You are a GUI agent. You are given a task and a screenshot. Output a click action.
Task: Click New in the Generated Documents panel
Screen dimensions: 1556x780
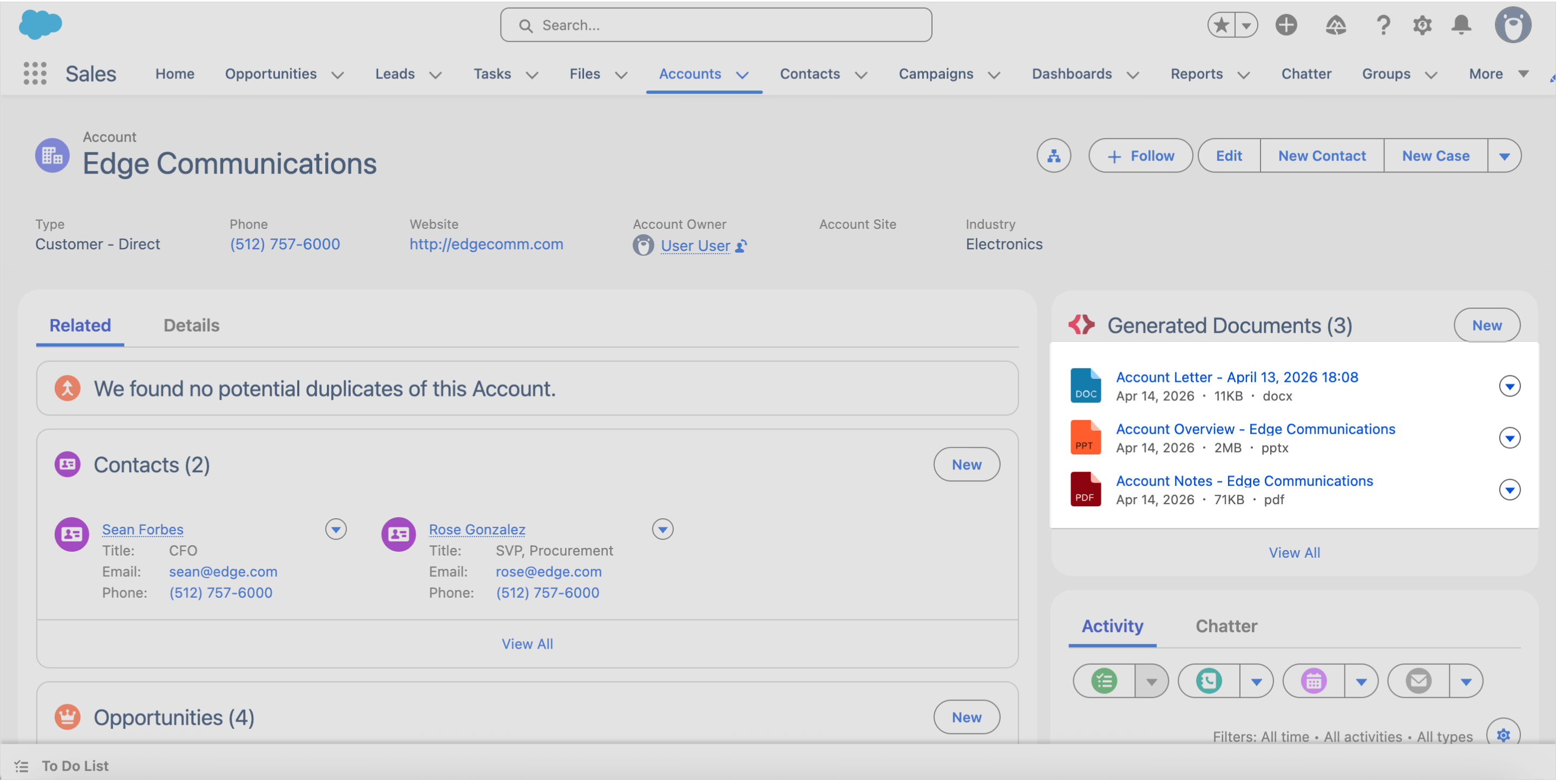click(x=1487, y=326)
